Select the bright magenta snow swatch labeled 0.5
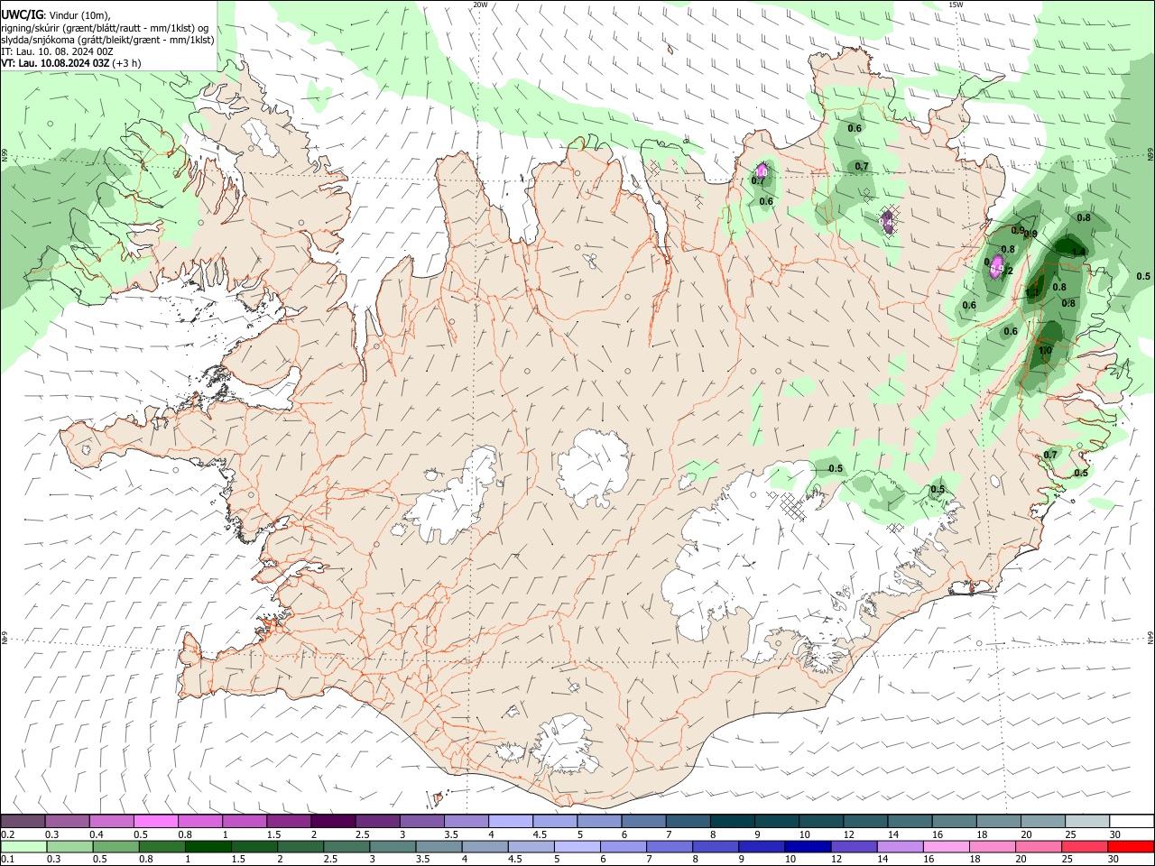The width and height of the screenshot is (1155, 866). (x=156, y=821)
